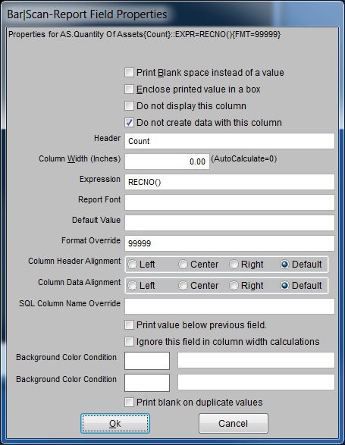This screenshot has width=345, height=445.
Task: Click the Format Override field with 99999
Action: [230, 243]
